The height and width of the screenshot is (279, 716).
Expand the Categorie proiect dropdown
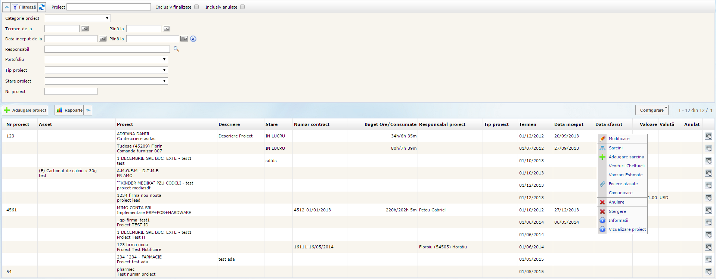[x=78, y=18]
